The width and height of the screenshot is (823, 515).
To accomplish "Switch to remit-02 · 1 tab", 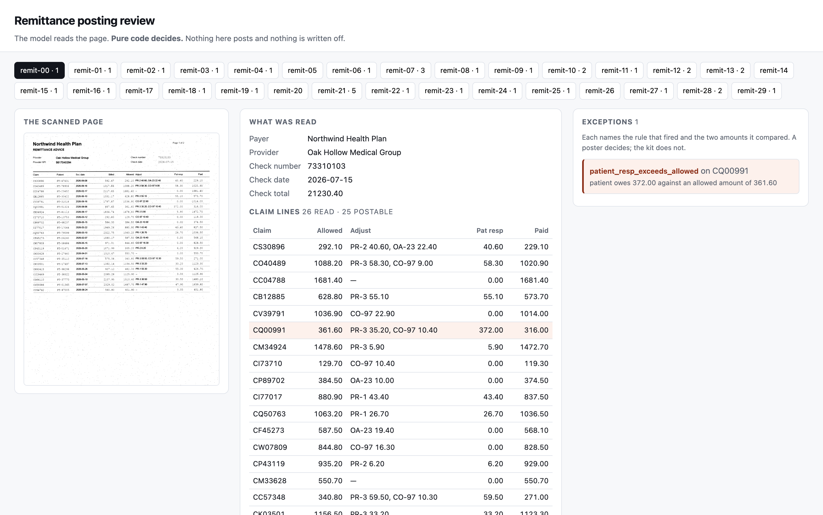I will 146,70.
